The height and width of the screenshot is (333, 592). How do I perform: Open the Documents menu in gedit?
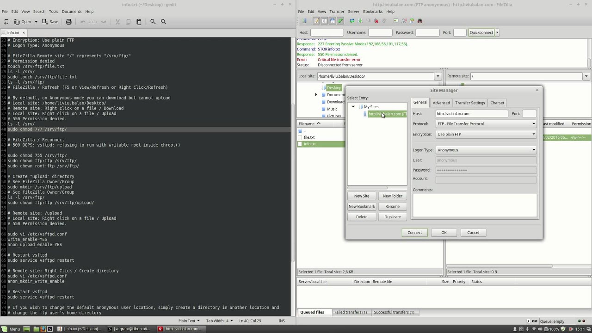72,12
